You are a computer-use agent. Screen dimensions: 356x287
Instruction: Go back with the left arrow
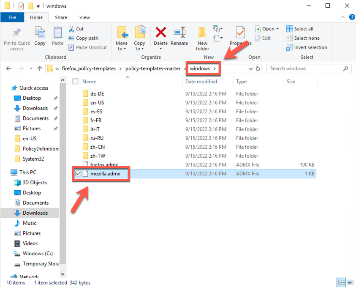click(8, 68)
